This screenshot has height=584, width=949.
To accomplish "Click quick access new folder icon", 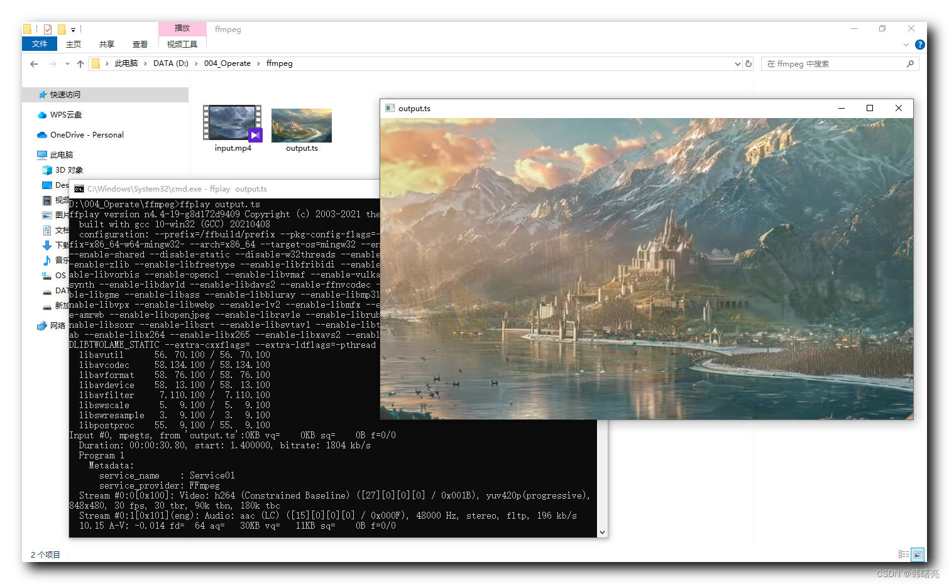I will coord(62,29).
